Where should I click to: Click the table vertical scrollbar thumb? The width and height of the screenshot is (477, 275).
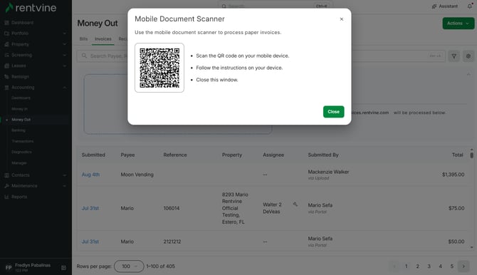(x=471, y=155)
